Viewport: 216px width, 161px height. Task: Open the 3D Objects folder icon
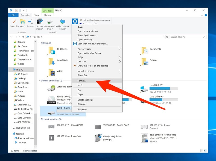[51, 50]
